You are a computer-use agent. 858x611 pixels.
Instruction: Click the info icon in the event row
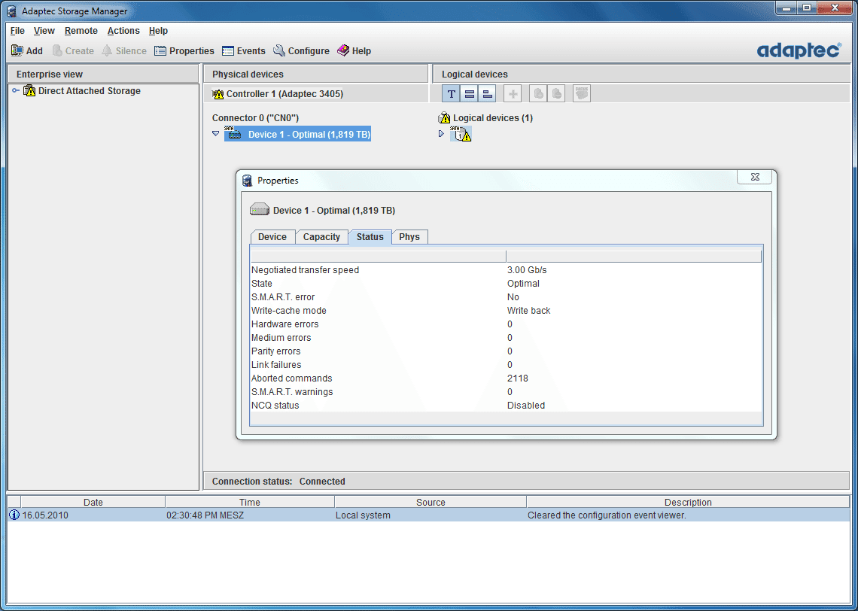coord(14,515)
